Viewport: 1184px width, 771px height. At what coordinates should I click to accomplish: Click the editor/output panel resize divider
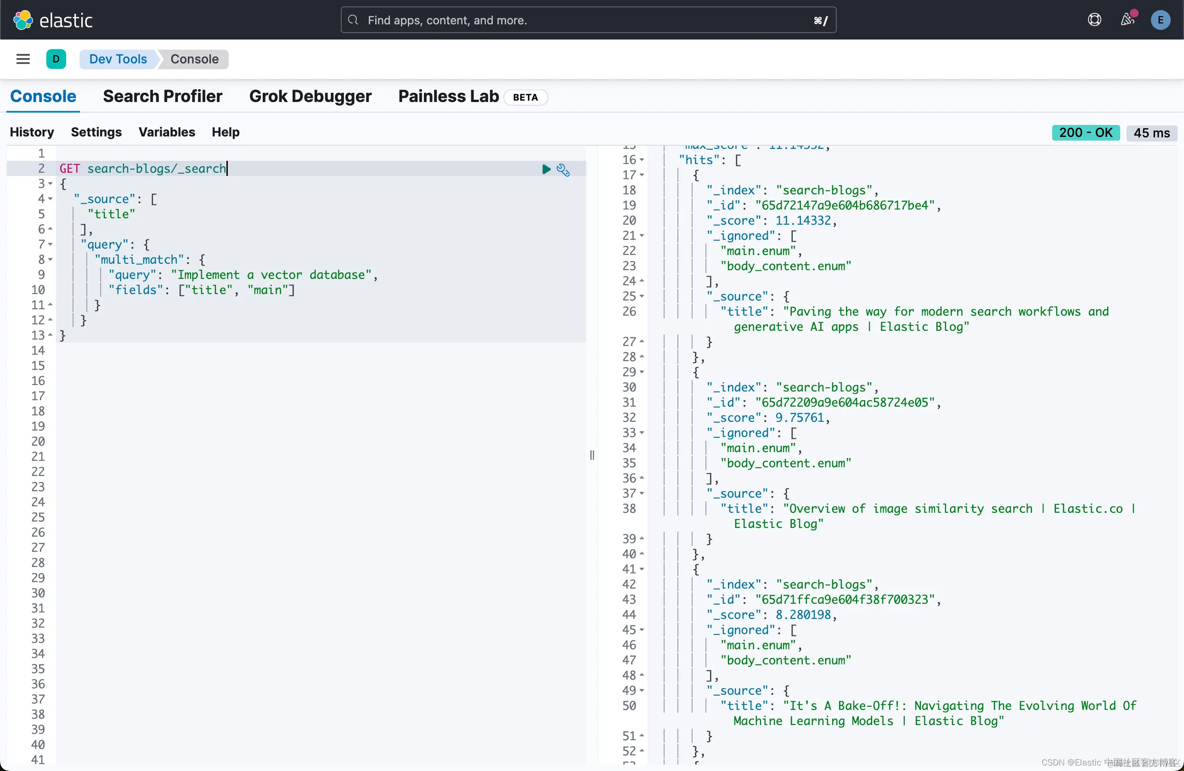point(592,455)
